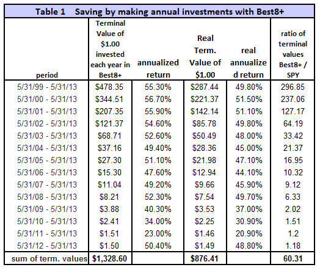Click the 'annualized return' column header
Screen dimensions: 320x270
(158, 69)
